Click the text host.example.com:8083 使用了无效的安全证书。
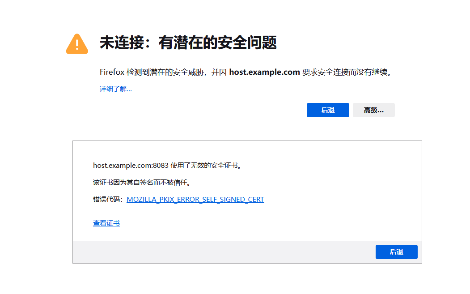This screenshot has height=294, width=470. pos(168,166)
